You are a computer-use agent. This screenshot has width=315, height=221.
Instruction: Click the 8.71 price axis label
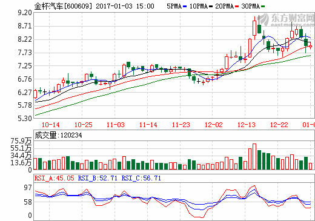pos(25,26)
